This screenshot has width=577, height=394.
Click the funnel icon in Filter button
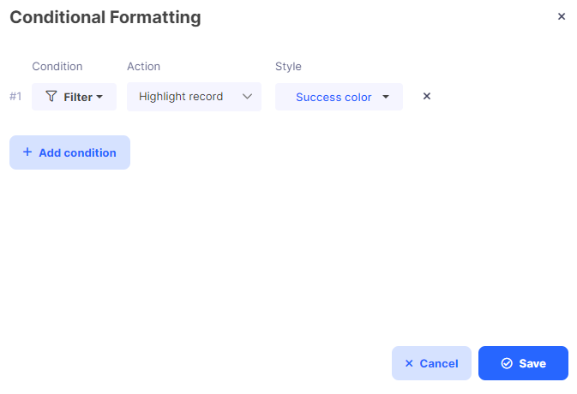51,96
